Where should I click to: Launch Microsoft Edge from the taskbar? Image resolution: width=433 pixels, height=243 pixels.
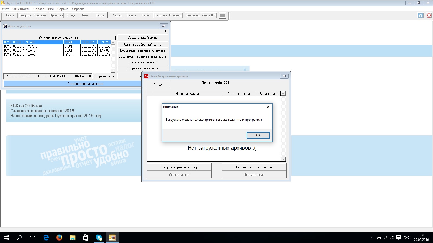click(46, 238)
